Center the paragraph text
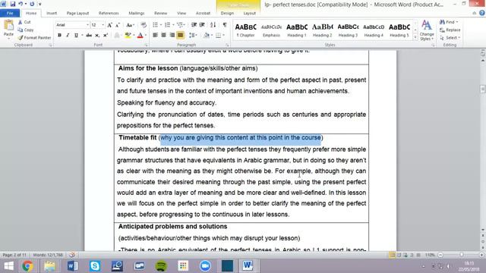The width and height of the screenshot is (486, 273). tap(163, 36)
